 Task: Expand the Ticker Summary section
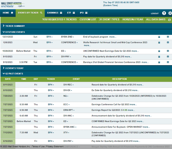86,26
